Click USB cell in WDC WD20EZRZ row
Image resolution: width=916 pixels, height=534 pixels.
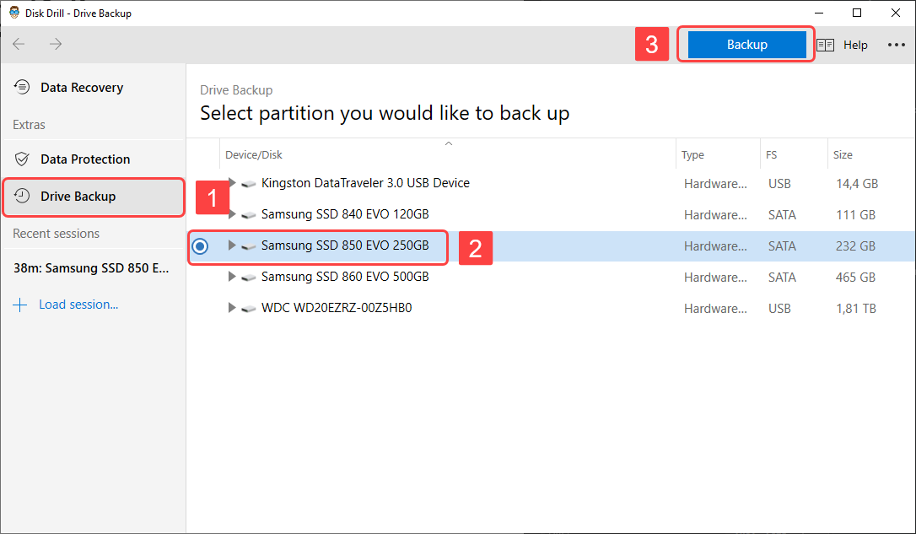(x=779, y=309)
